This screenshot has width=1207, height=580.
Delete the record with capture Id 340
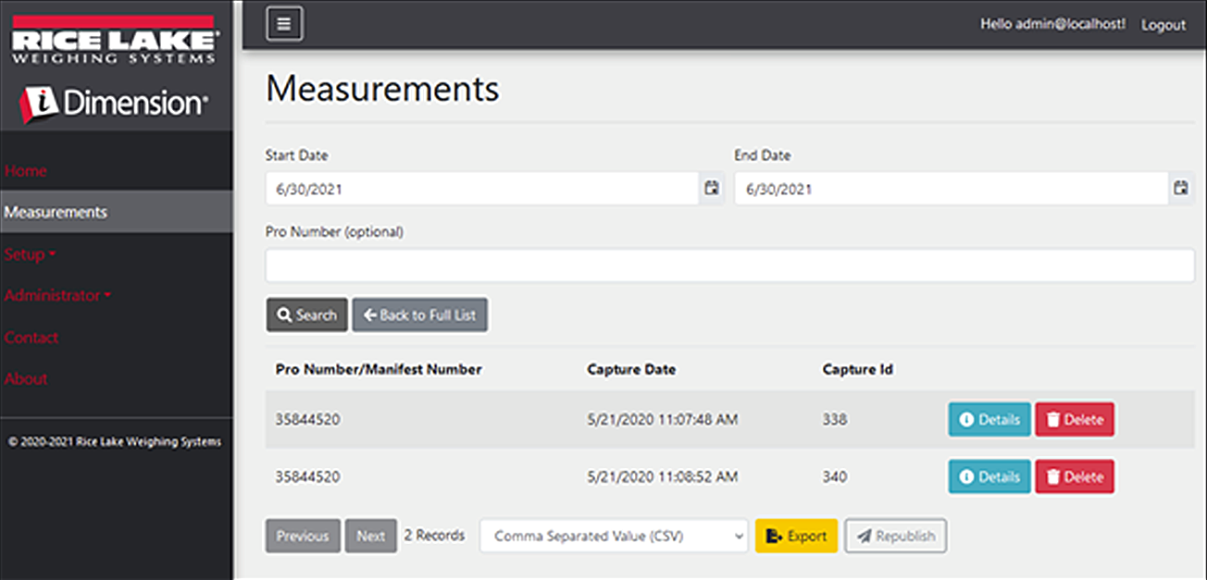(x=1074, y=476)
